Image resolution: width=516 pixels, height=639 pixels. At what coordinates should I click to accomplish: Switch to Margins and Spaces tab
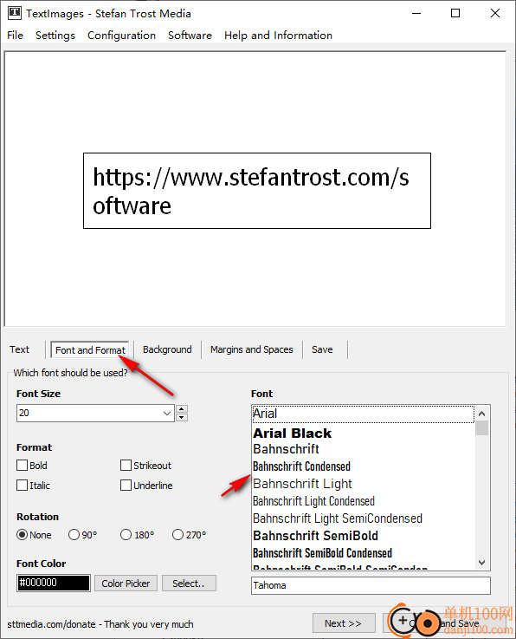251,349
